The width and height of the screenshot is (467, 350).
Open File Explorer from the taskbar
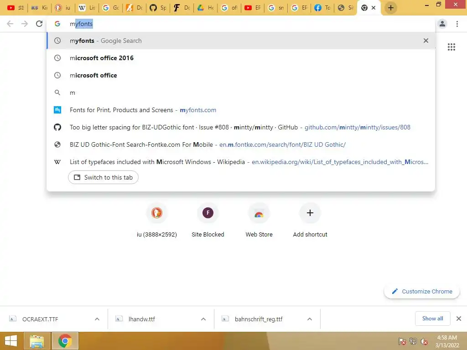[36, 341]
